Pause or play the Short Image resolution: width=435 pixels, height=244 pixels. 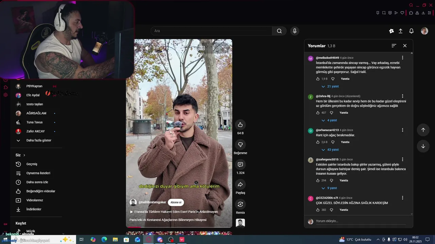coord(135,48)
